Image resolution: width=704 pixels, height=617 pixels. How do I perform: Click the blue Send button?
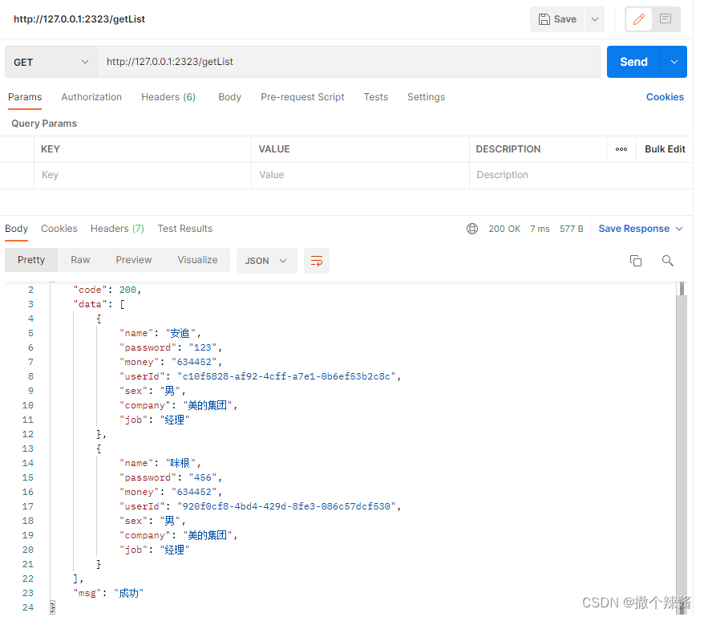point(634,62)
